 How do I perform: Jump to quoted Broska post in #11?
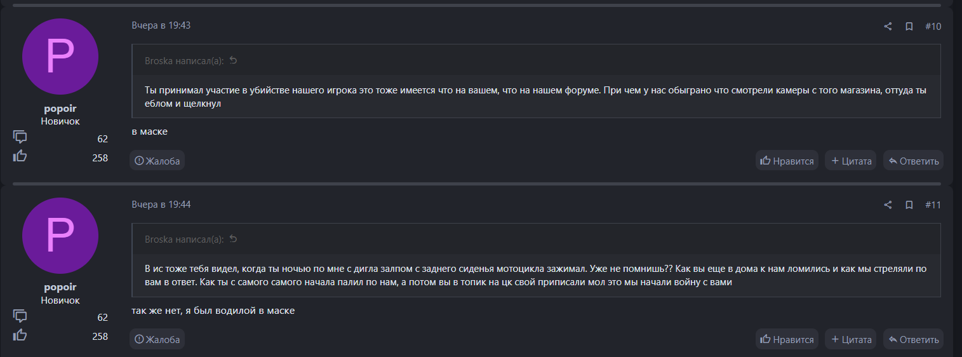click(x=233, y=239)
